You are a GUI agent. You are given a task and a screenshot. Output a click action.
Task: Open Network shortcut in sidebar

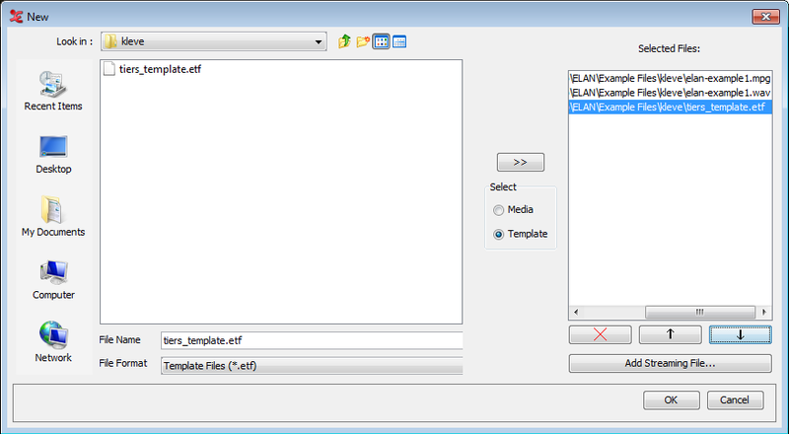(53, 342)
